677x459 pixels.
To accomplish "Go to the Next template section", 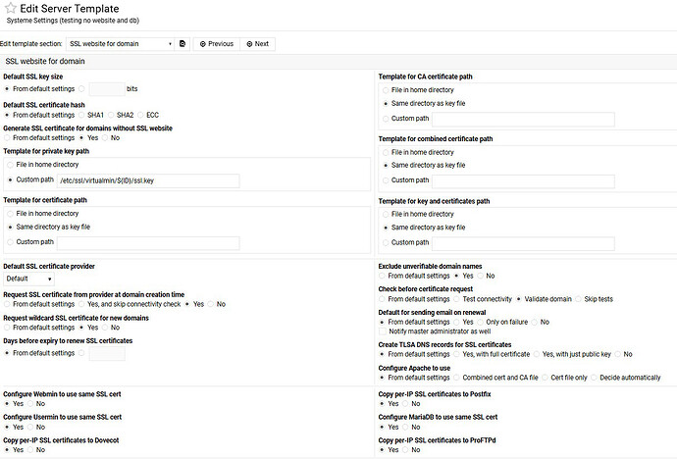I will tap(258, 44).
